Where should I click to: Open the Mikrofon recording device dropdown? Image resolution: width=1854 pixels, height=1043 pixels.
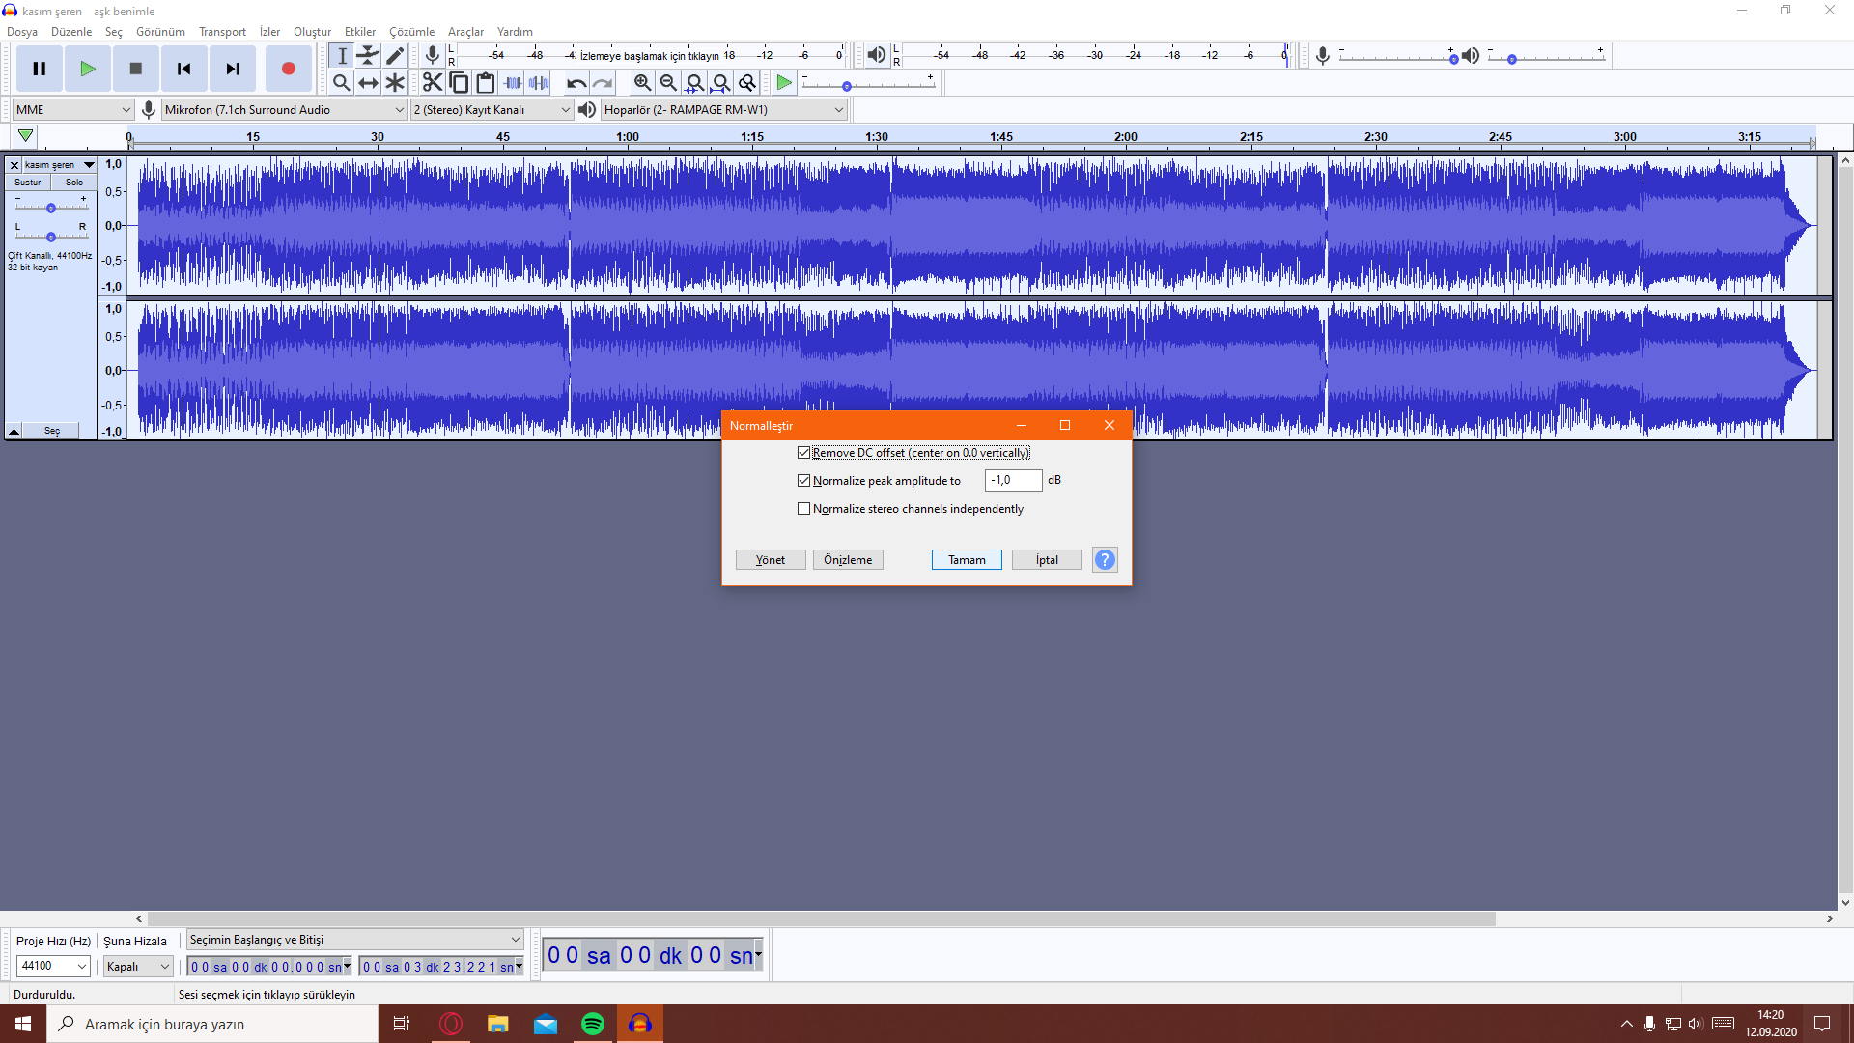(x=284, y=109)
